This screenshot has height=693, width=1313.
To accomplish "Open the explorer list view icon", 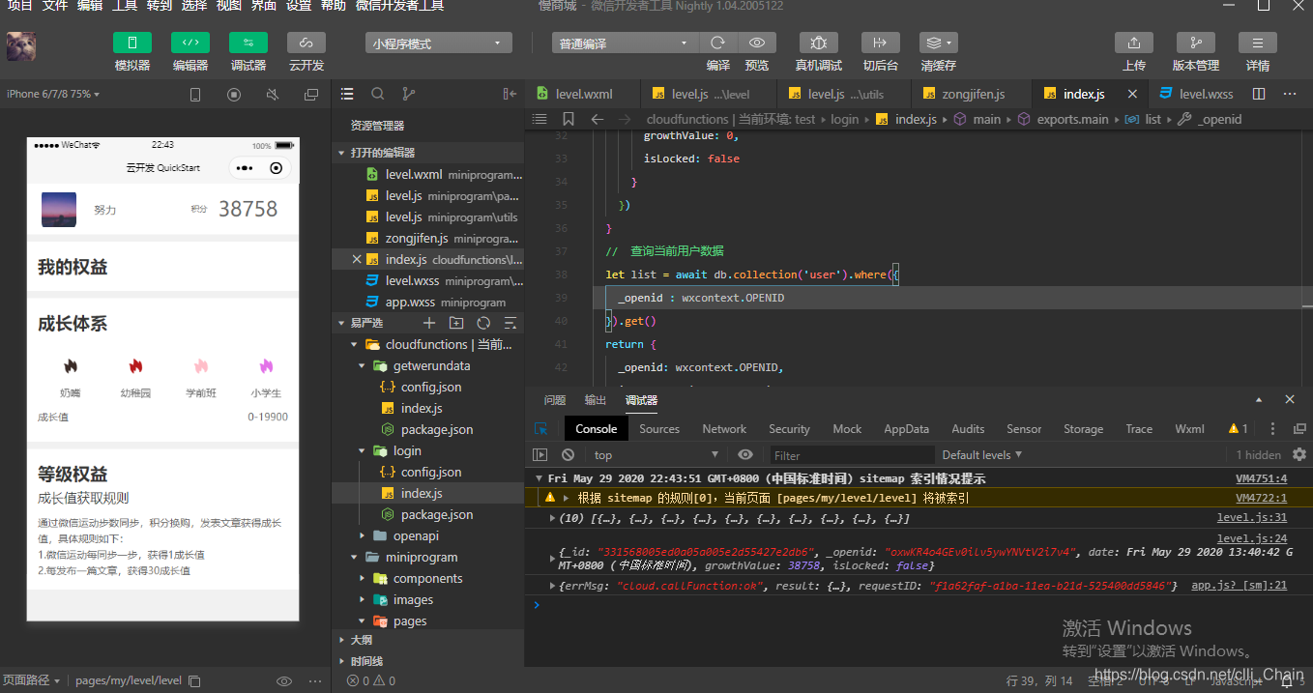I will [x=347, y=94].
